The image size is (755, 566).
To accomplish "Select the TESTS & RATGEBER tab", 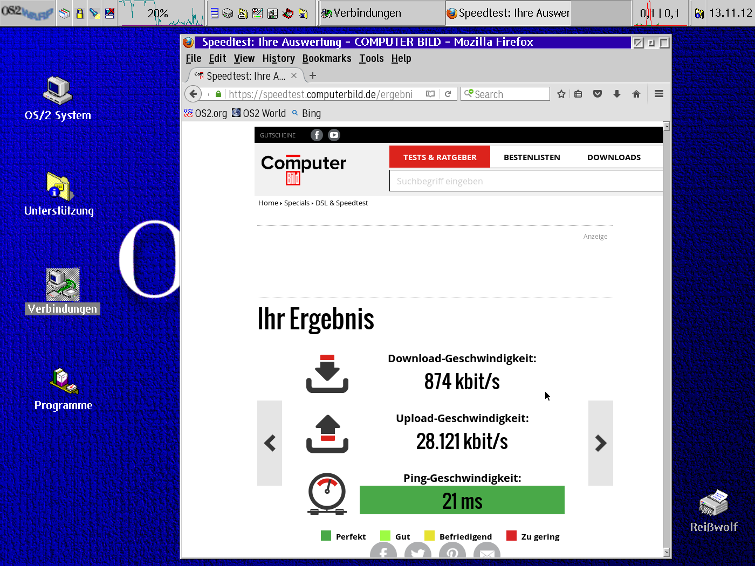I will click(440, 157).
